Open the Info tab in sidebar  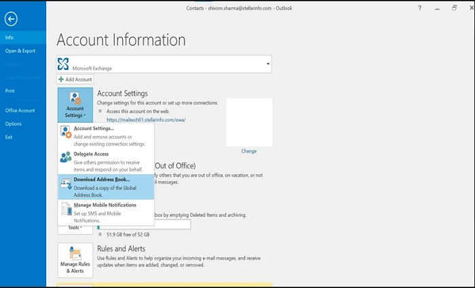point(23,37)
